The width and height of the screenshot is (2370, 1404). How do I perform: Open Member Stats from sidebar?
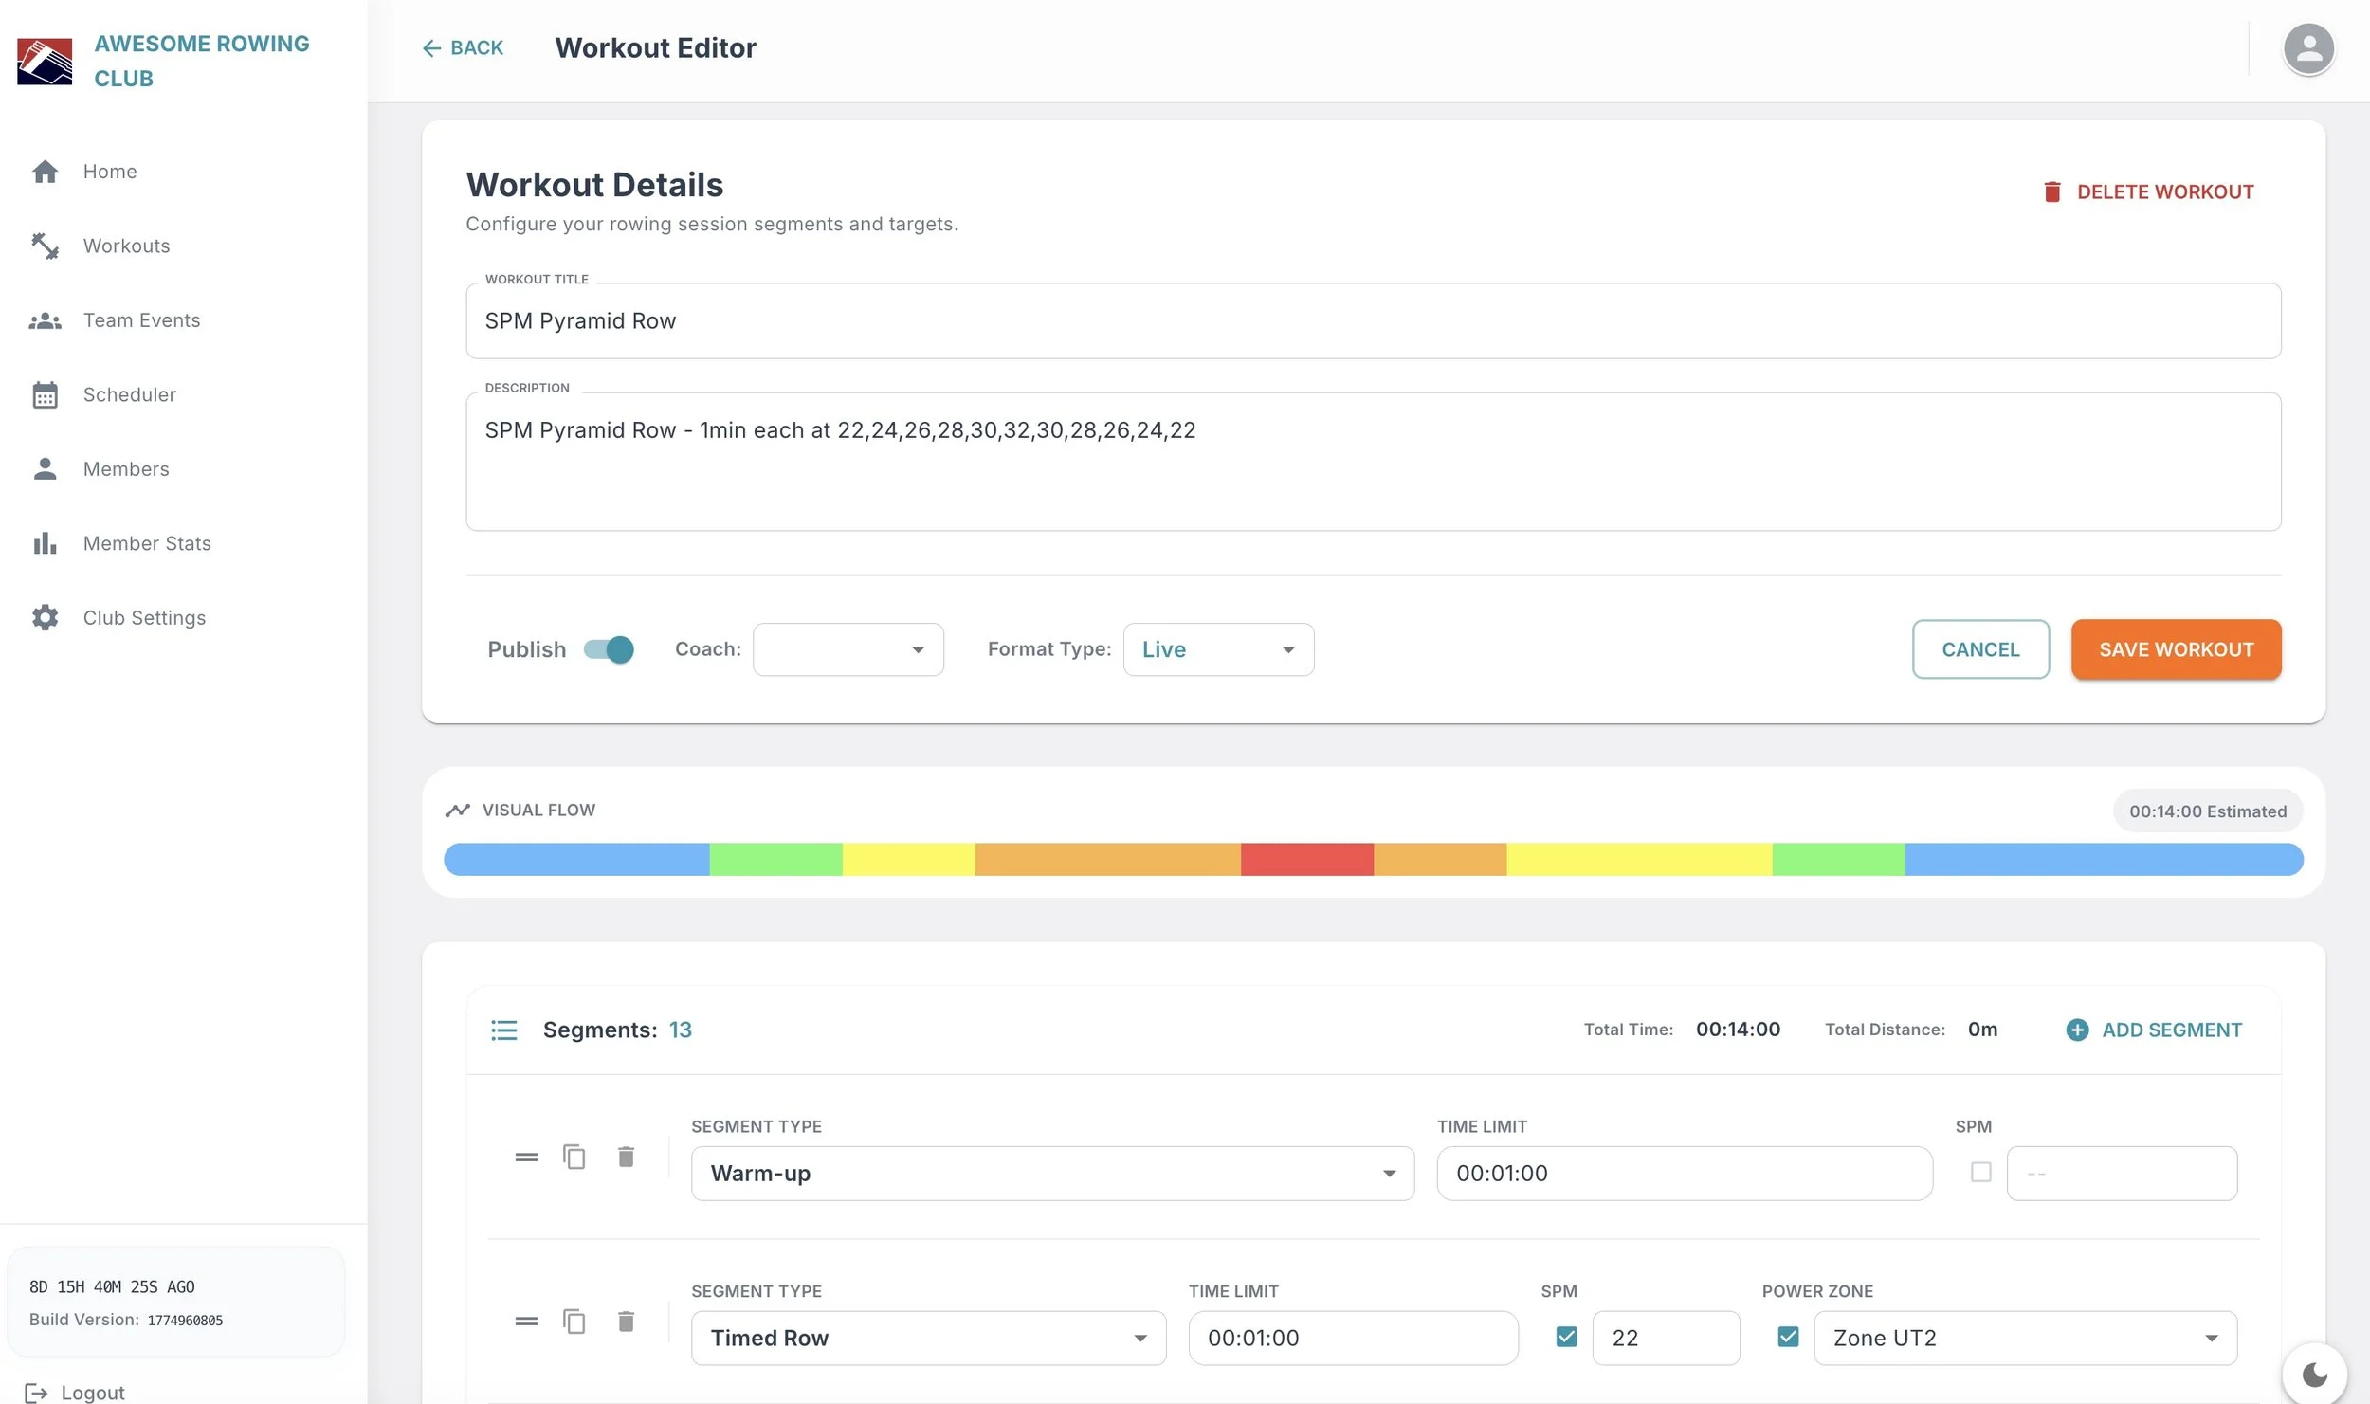(x=147, y=543)
